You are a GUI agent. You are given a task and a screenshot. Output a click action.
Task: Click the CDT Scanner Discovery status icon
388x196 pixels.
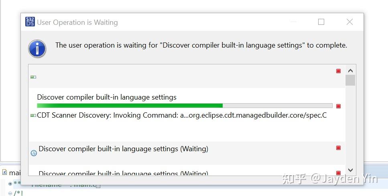click(33, 115)
